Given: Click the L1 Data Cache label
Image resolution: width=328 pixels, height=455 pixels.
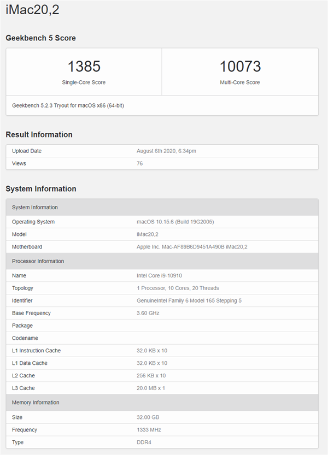Looking at the screenshot, I should (x=30, y=363).
